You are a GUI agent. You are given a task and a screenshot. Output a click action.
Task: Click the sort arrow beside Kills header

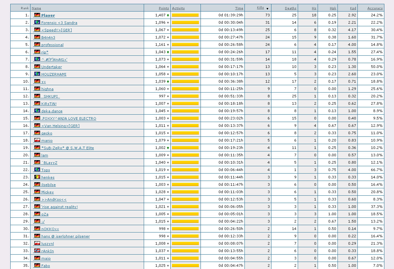pyautogui.click(x=267, y=9)
